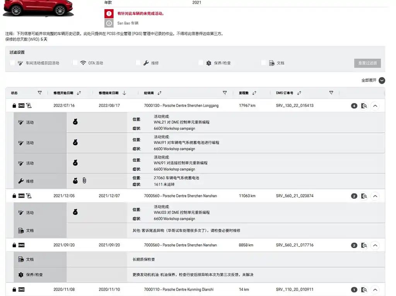Viewport: 396px width, 296px height.
Task: Click the mileage value 17967 km
Action: tap(247, 105)
